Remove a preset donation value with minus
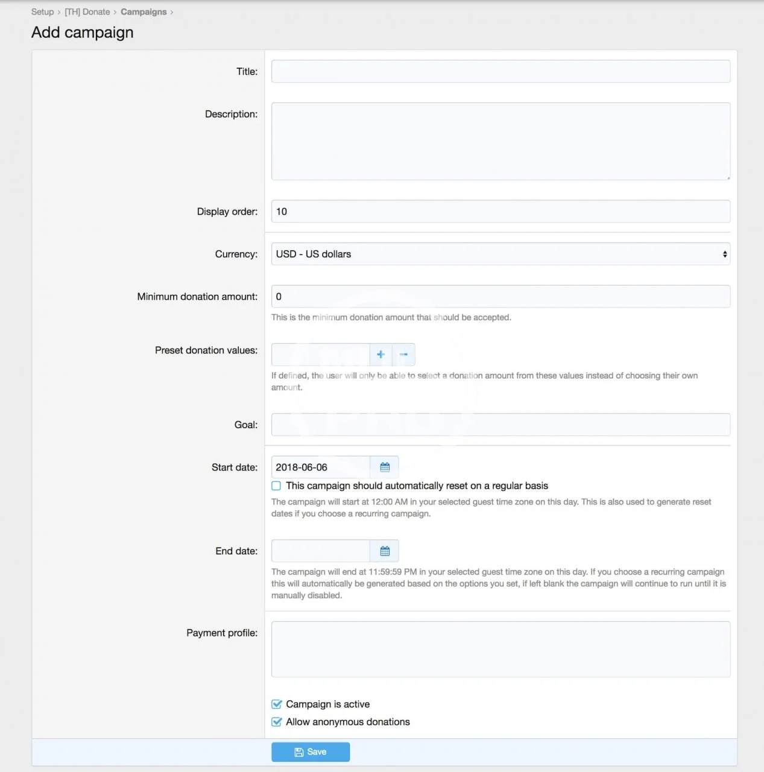Viewport: 764px width, 772px height. tap(403, 355)
